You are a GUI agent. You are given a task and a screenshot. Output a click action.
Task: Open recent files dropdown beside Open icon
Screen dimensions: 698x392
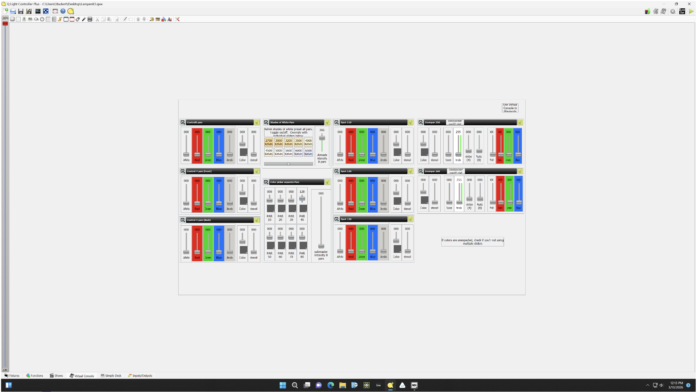click(x=15, y=13)
